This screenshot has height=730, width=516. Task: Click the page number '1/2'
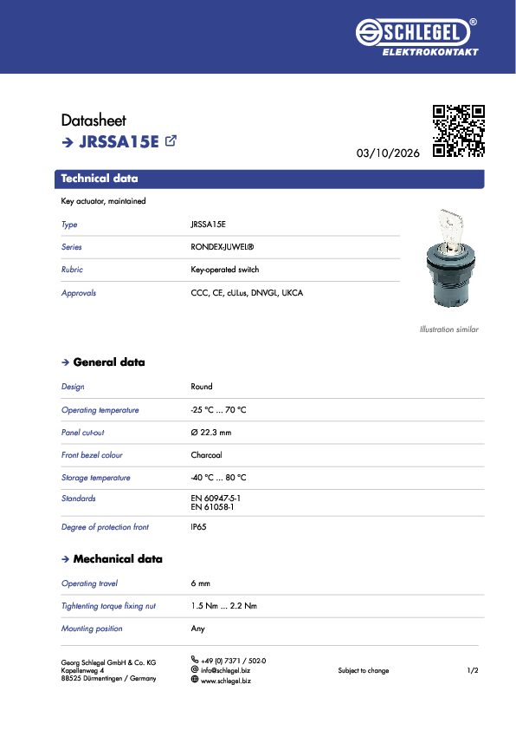[473, 670]
